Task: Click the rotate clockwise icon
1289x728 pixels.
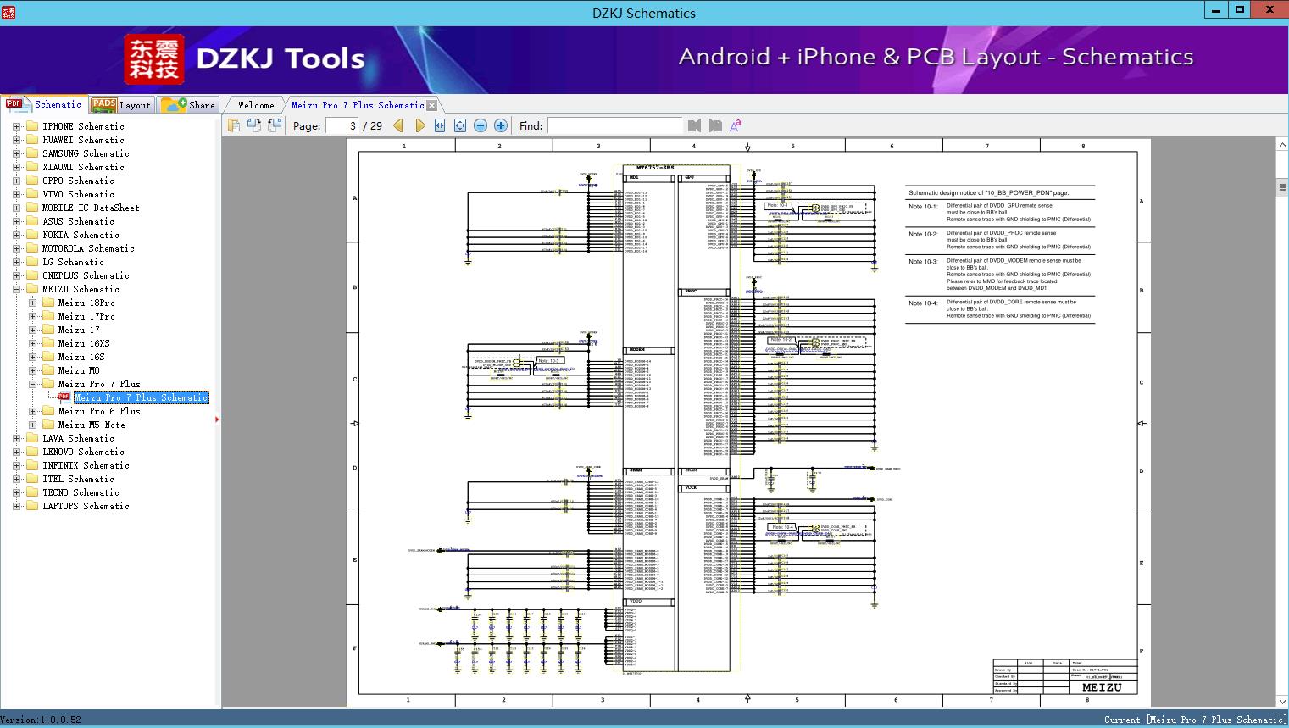Action: click(x=275, y=125)
